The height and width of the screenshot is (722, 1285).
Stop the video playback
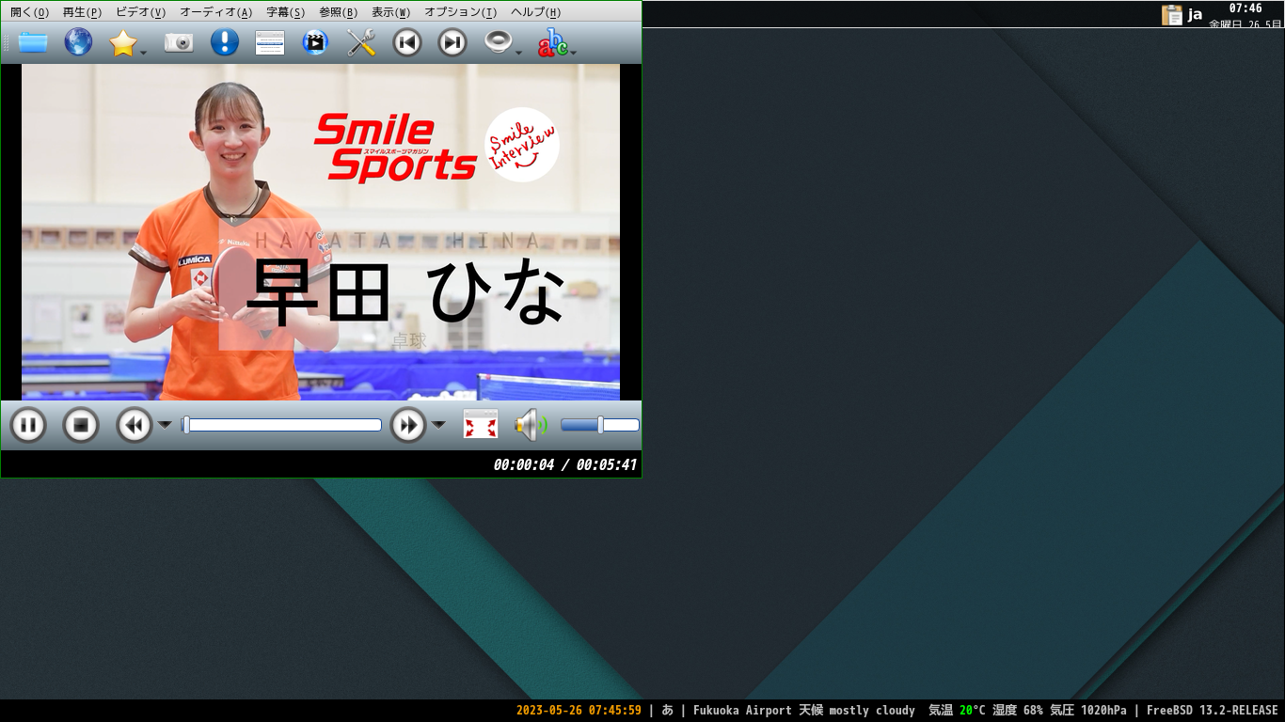[x=81, y=426]
